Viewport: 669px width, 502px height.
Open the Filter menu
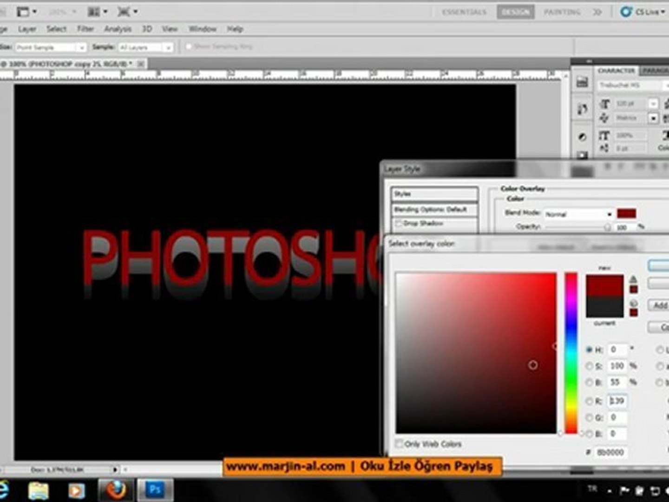coord(85,29)
